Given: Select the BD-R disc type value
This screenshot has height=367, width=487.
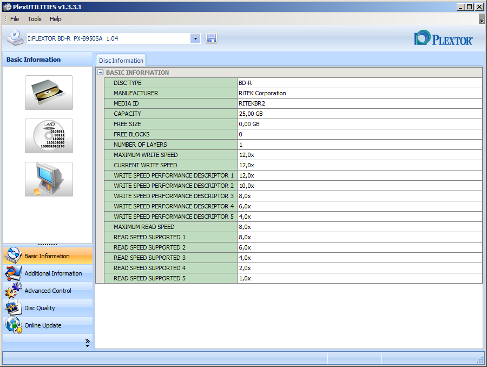Looking at the screenshot, I should [360, 83].
